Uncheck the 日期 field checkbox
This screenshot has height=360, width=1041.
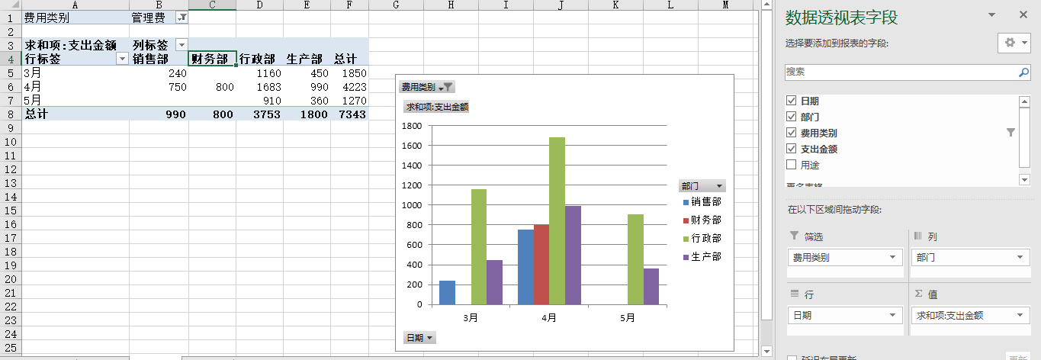click(792, 101)
